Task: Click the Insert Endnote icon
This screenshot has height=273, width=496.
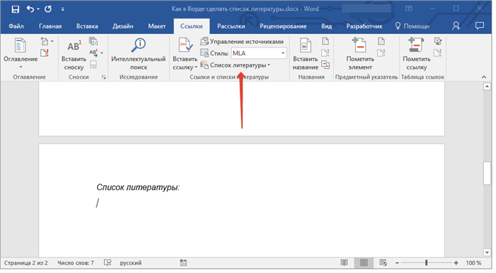Action: [x=94, y=42]
